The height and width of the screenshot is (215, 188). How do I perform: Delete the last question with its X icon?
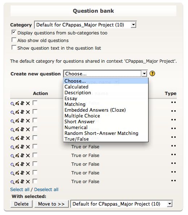point(28,182)
